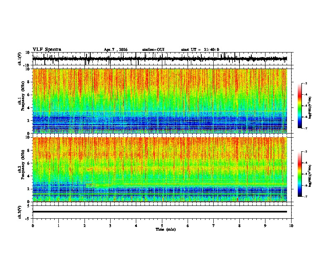Click the "-7" tick on ch.1 colorbar

pos(305,128)
